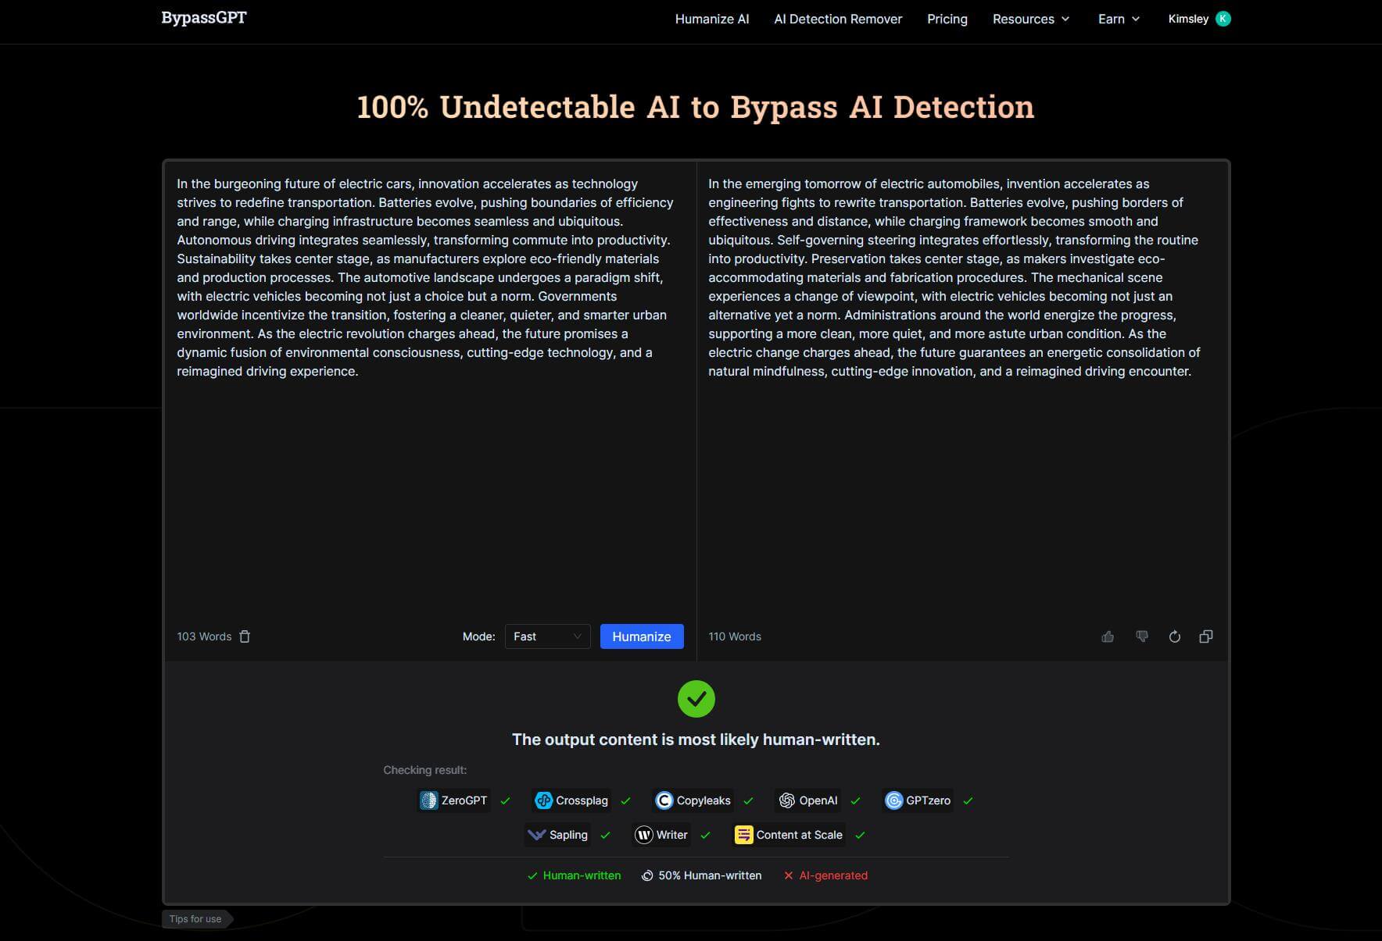1382x941 pixels.
Task: Click the AI-generated legend label
Action: pyautogui.click(x=833, y=875)
